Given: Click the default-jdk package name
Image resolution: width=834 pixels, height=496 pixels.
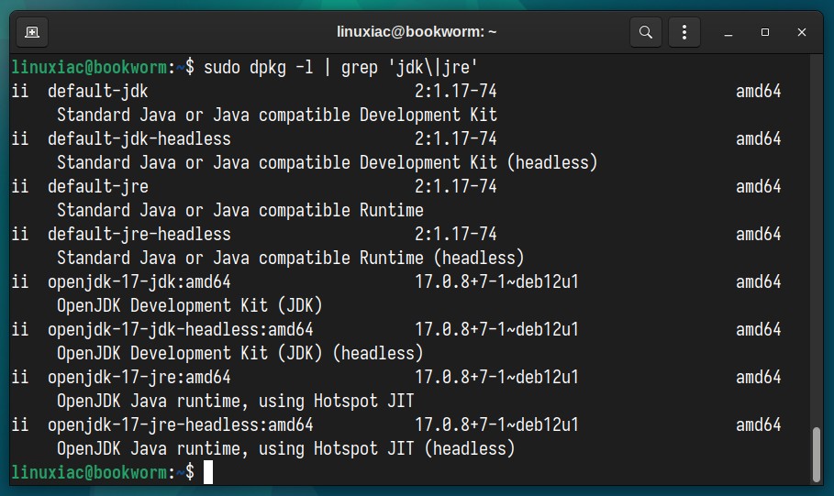Looking at the screenshot, I should pyautogui.click(x=98, y=92).
